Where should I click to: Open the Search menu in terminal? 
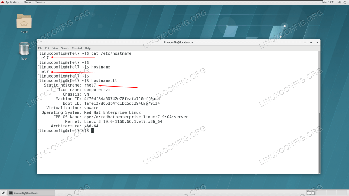(x=65, y=48)
